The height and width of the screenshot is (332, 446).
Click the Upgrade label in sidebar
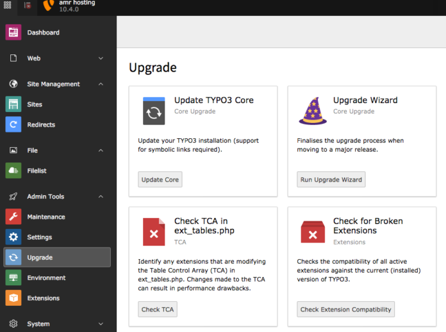click(x=40, y=258)
